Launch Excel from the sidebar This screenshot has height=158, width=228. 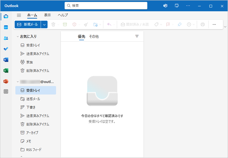point(6,70)
